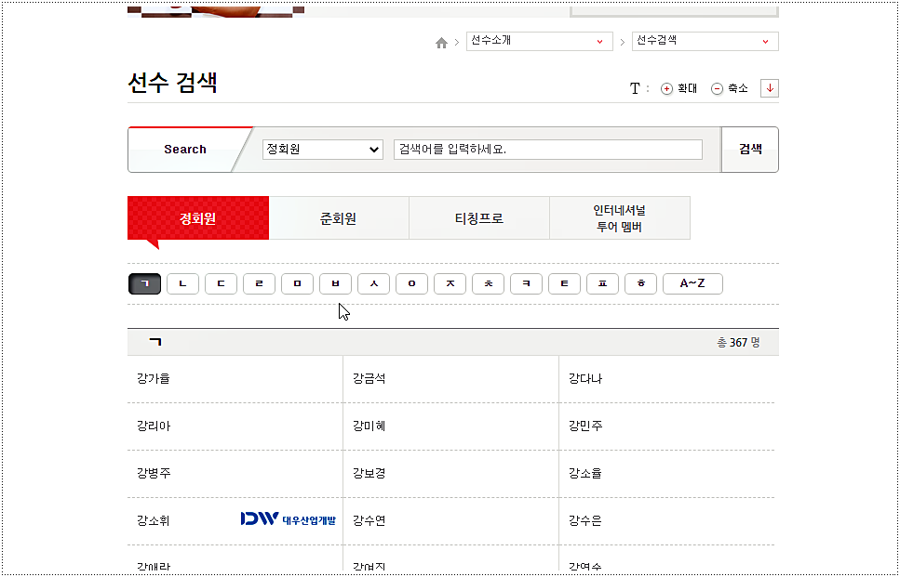This screenshot has width=900, height=577.
Task: Enlarge text with 확대 plus icon
Action: click(x=666, y=89)
